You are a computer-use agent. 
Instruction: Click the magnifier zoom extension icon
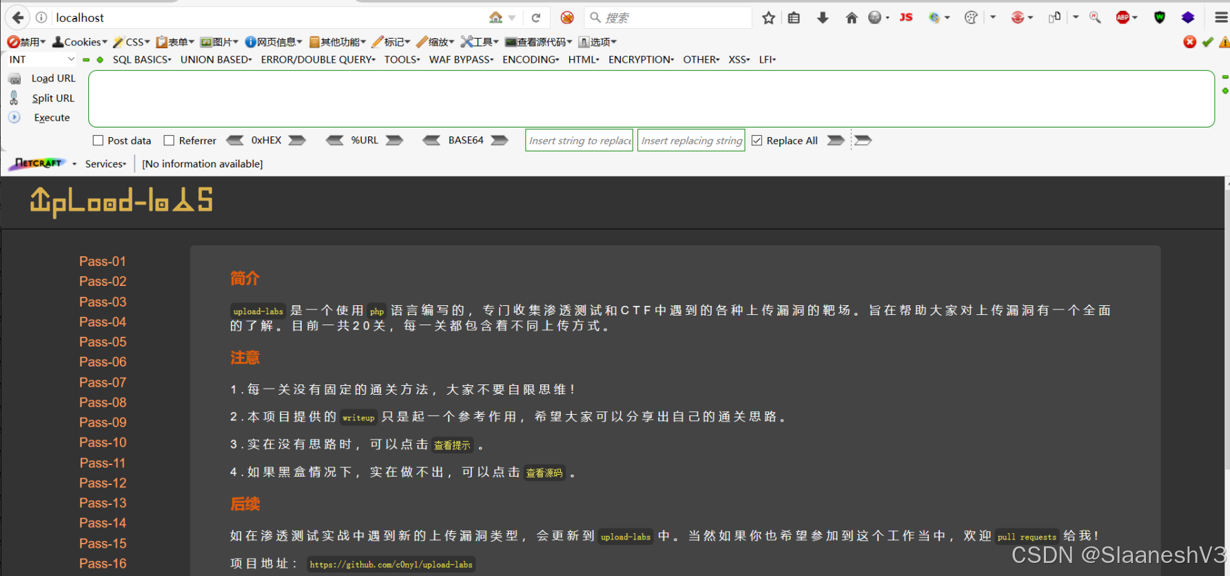coord(1095,18)
